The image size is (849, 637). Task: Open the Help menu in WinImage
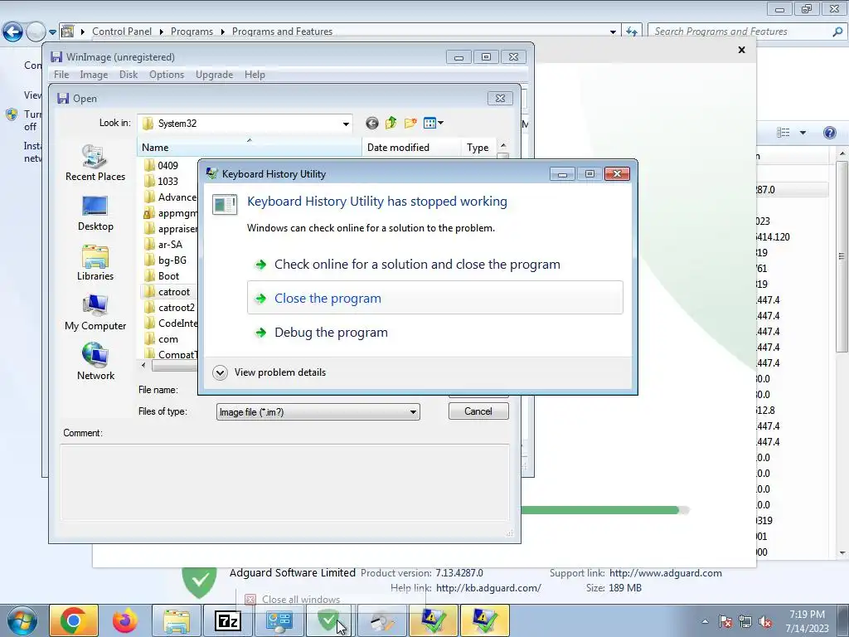click(255, 74)
